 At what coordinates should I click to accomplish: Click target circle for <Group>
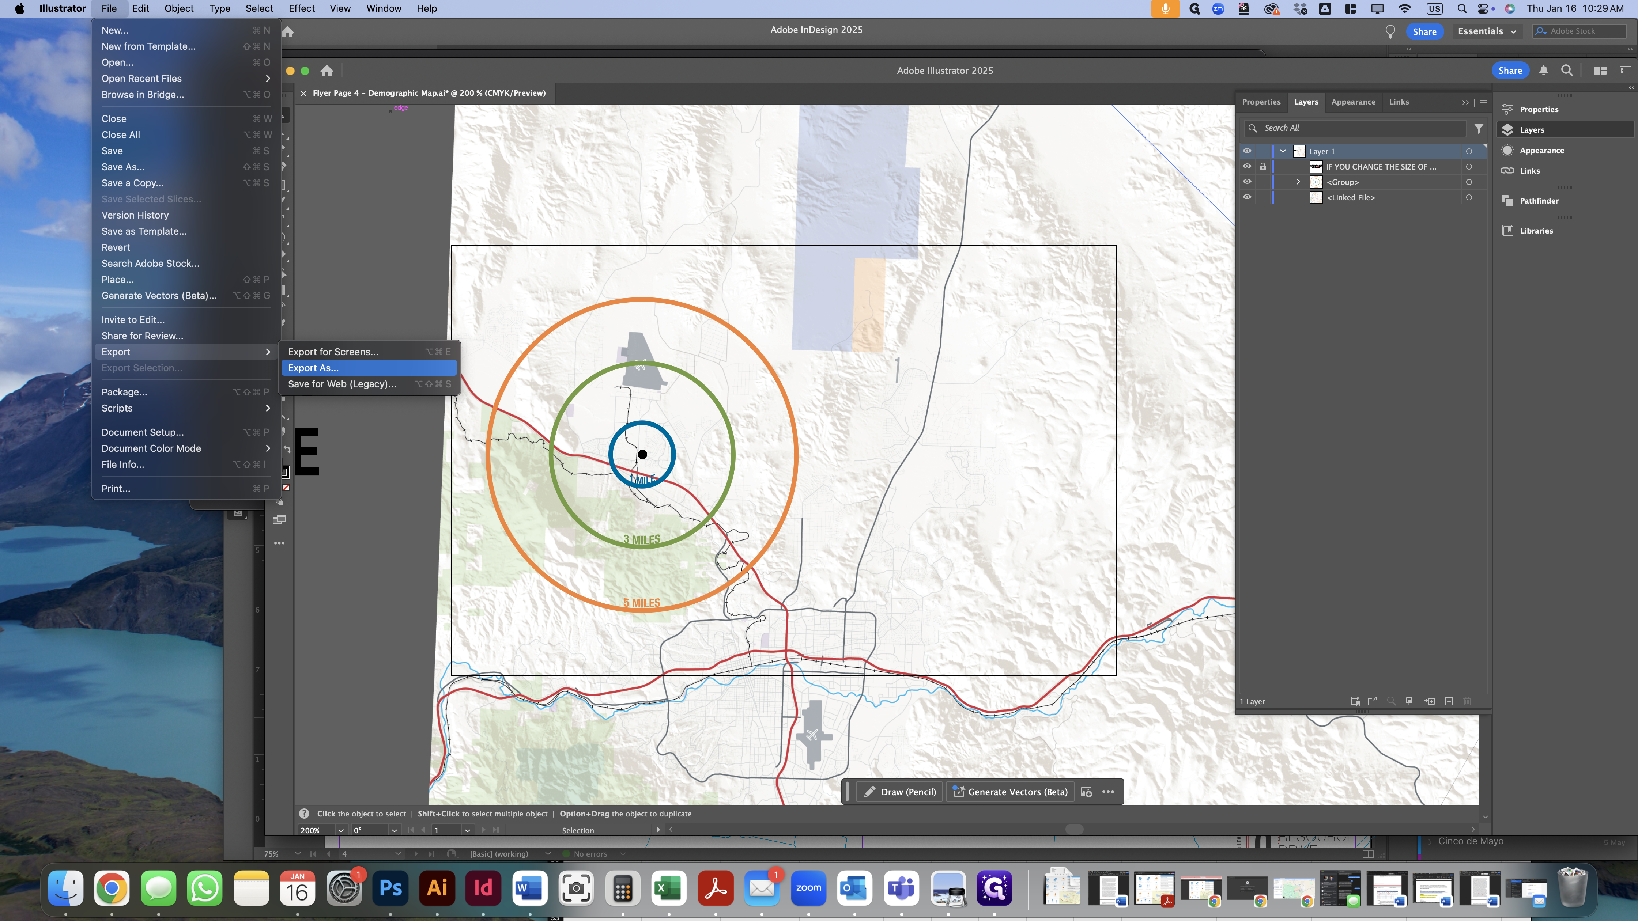point(1469,182)
